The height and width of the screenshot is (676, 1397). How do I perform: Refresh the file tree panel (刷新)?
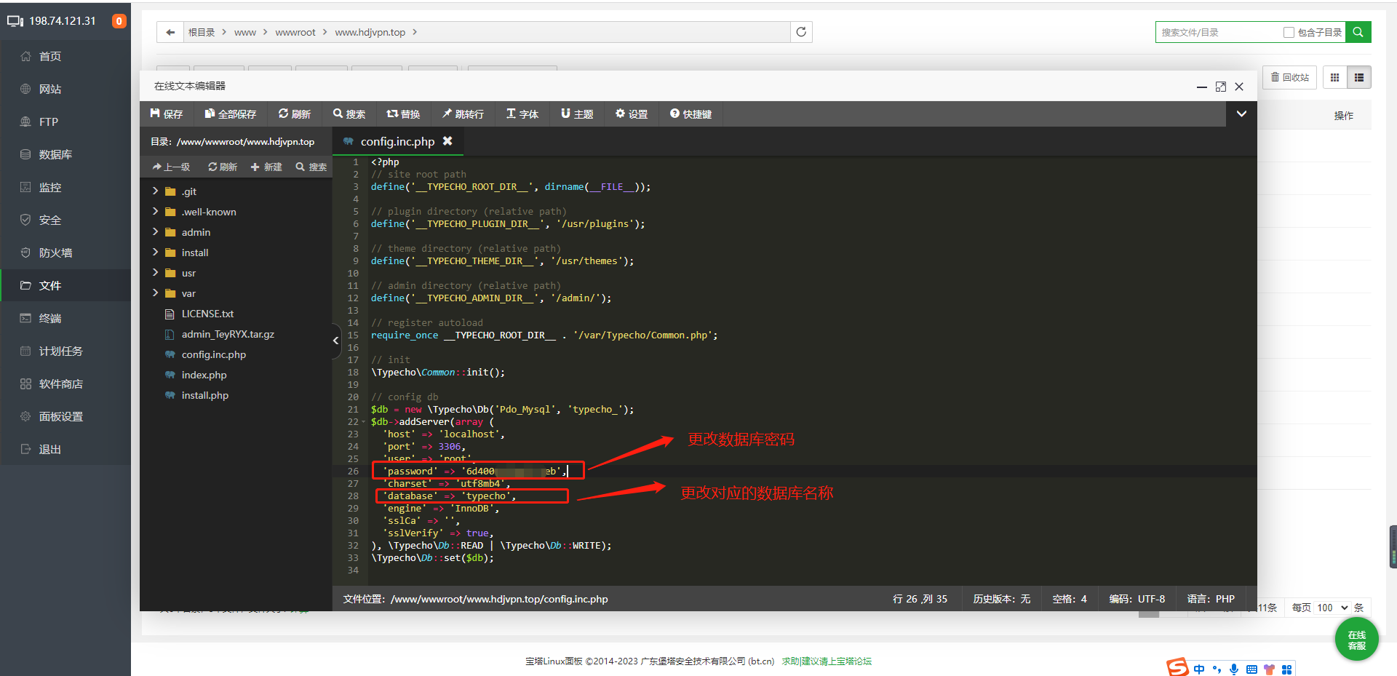(x=223, y=167)
